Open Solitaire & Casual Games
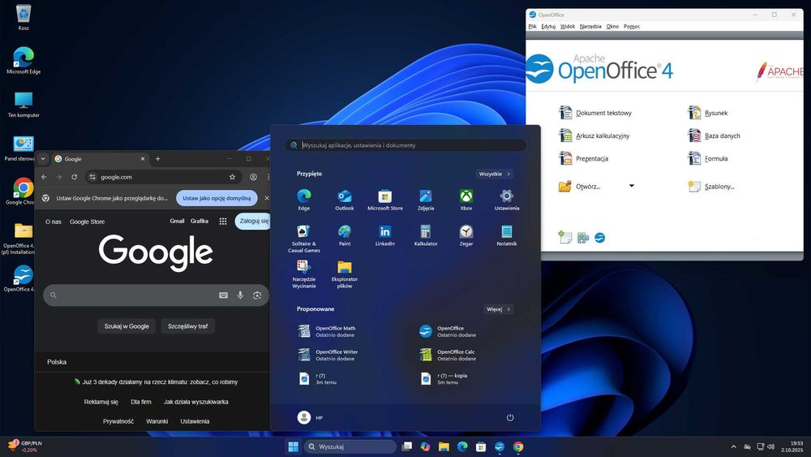 tap(303, 238)
